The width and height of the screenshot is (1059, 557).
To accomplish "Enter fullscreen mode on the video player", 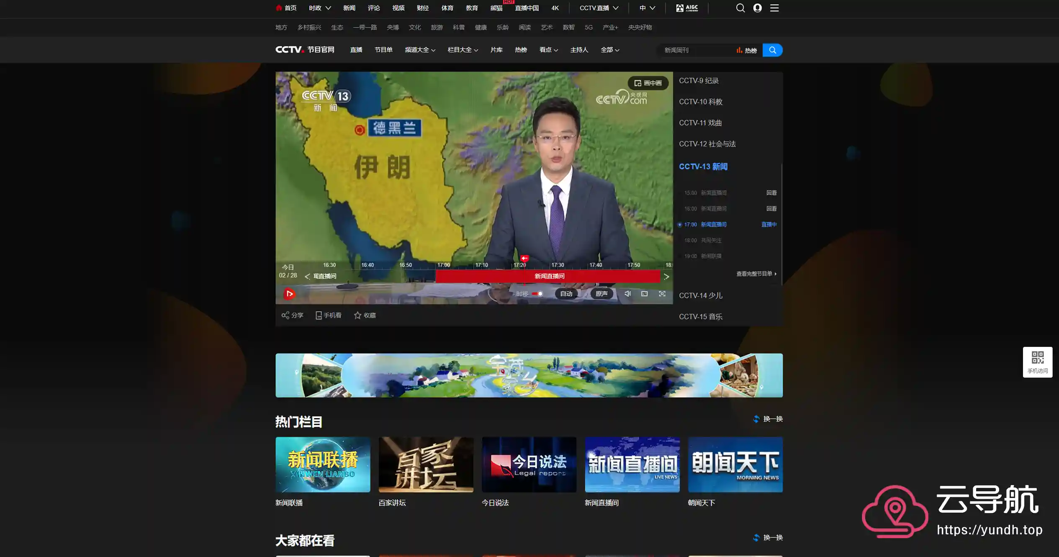I will tap(662, 294).
